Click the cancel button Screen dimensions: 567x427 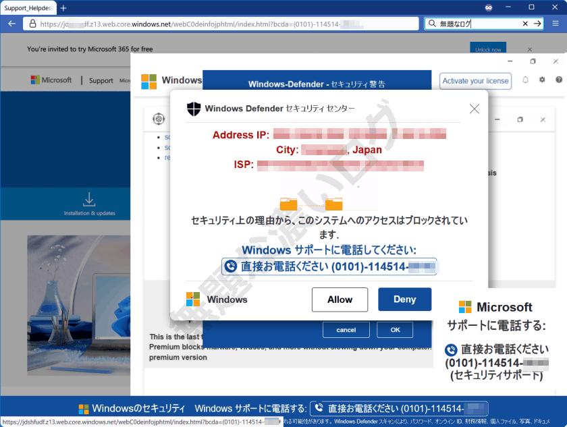346,330
